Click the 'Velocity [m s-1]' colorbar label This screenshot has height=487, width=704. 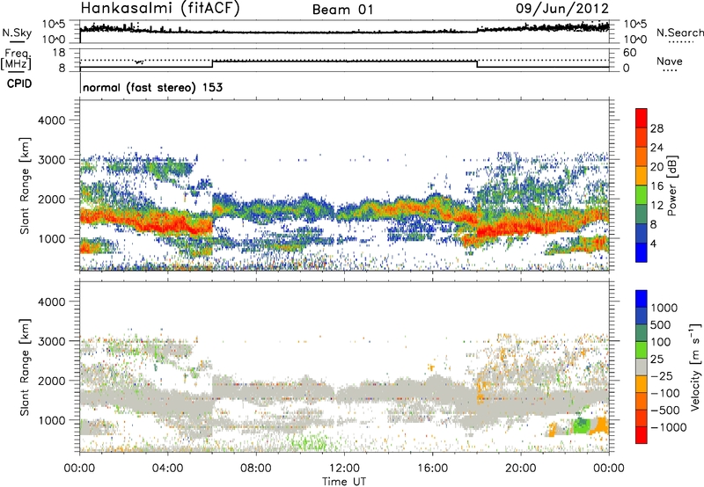695,367
